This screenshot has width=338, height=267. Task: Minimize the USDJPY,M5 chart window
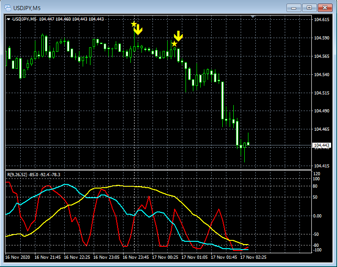pos(294,8)
